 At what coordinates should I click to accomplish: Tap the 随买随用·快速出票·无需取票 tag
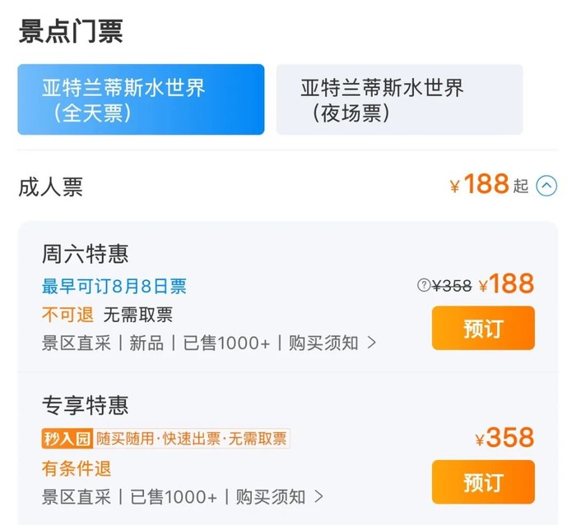(x=192, y=439)
